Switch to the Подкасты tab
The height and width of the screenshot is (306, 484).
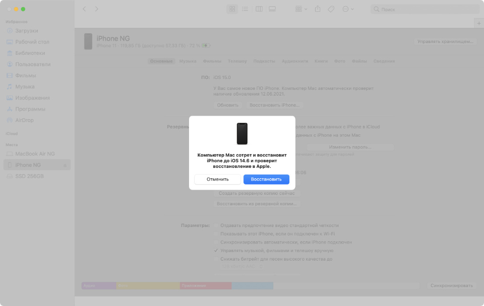(264, 61)
